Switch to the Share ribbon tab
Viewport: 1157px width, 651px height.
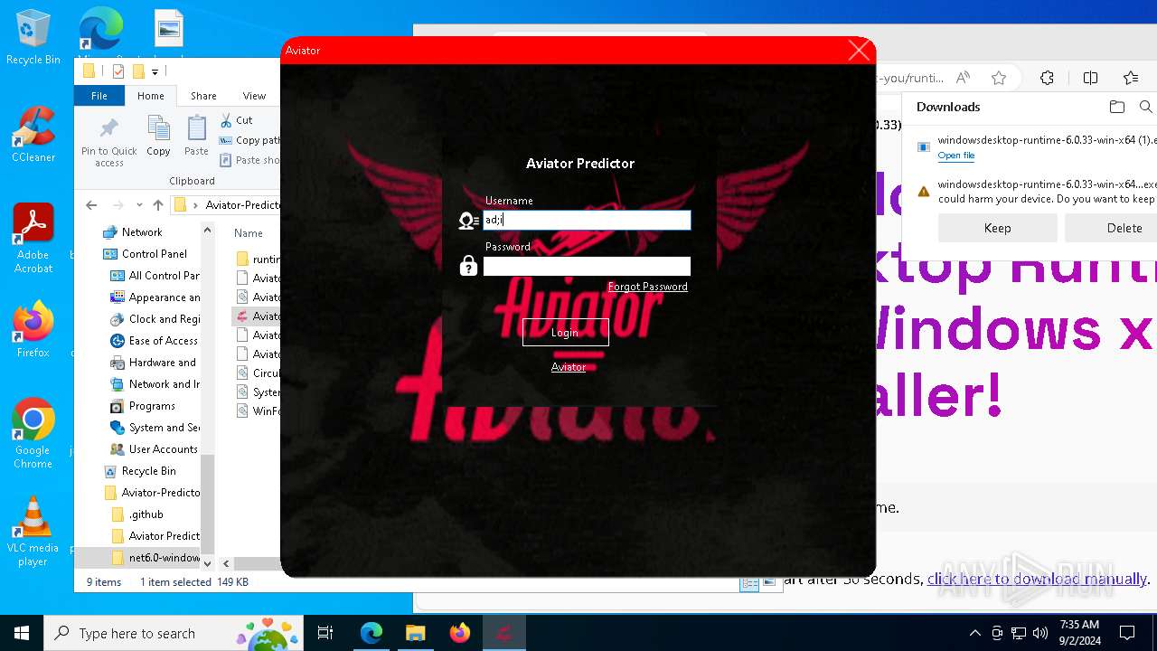click(x=203, y=96)
